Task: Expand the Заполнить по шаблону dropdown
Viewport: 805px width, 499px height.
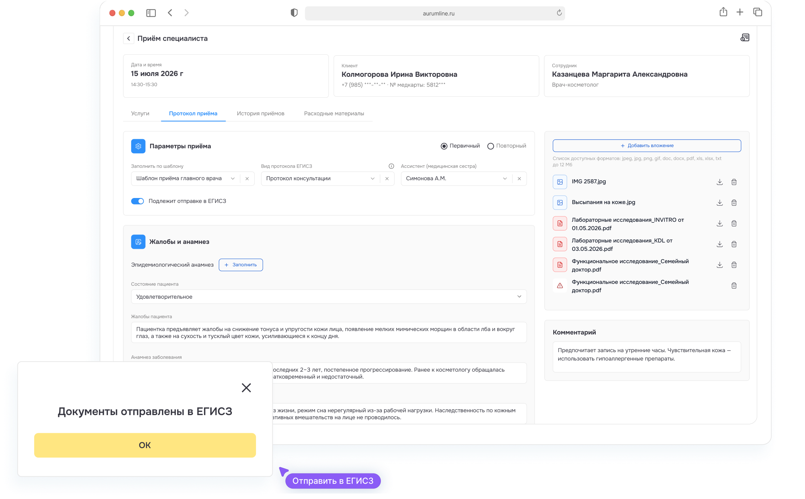Action: coord(233,179)
